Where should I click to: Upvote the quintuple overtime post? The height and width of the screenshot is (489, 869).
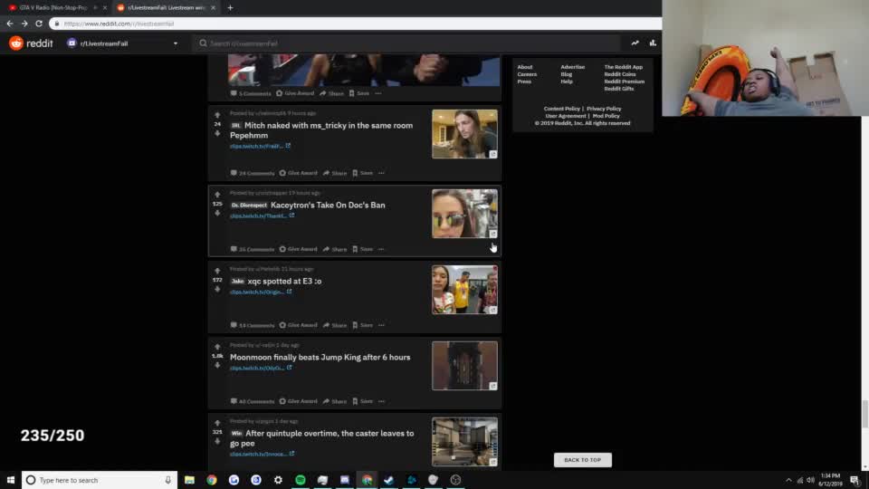[217, 423]
